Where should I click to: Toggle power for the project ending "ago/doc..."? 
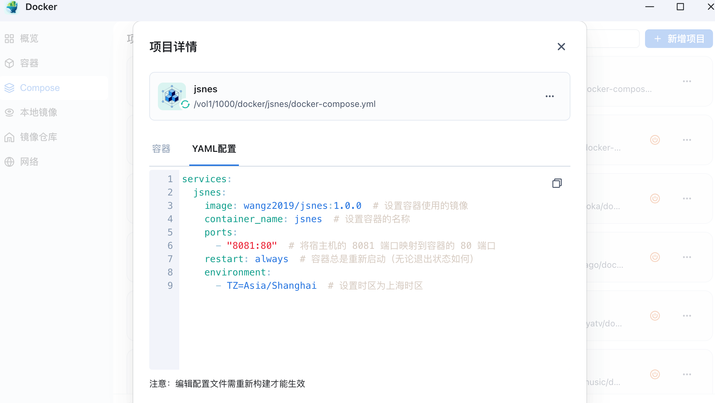[x=655, y=257]
